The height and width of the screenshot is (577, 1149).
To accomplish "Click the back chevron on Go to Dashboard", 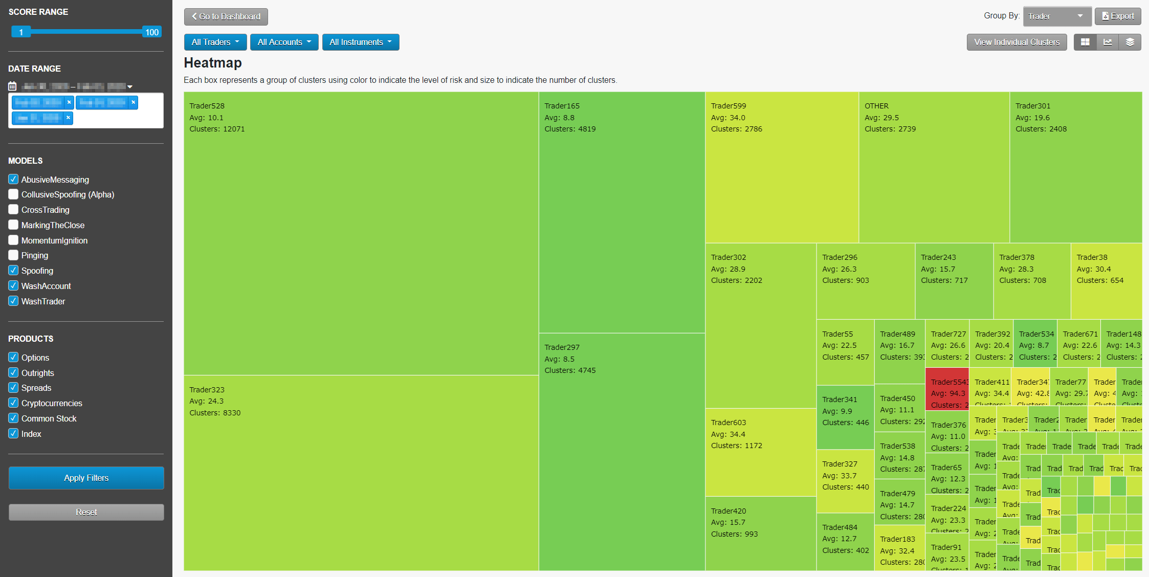I will coord(194,16).
